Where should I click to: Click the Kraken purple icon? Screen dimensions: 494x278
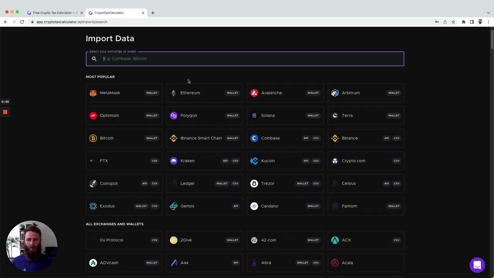pos(174,161)
